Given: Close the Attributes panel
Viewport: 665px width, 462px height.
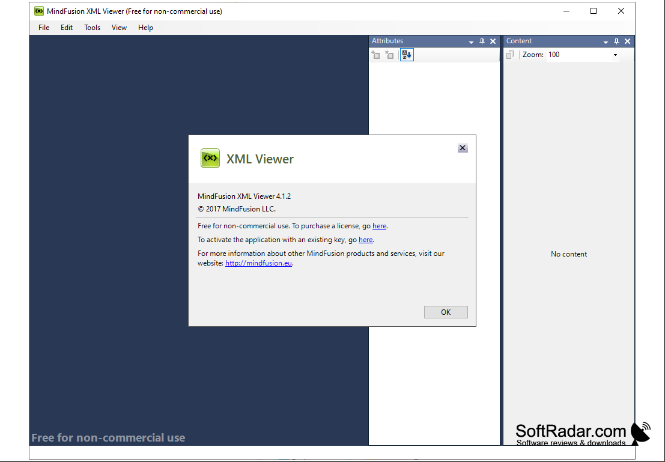Looking at the screenshot, I should point(493,41).
